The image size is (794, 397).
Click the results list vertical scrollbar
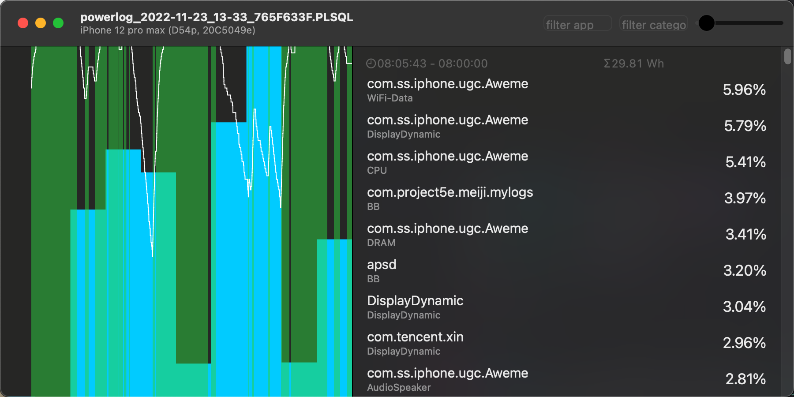(788, 57)
